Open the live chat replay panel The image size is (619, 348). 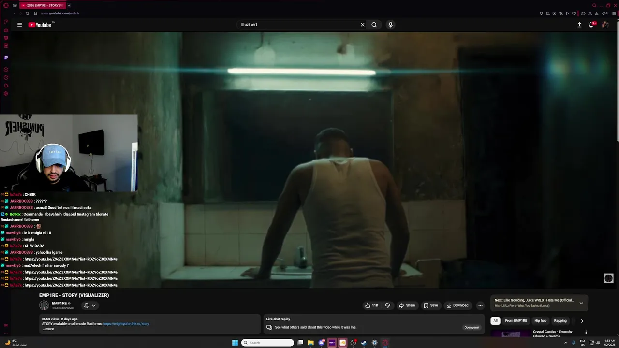[x=472, y=327]
